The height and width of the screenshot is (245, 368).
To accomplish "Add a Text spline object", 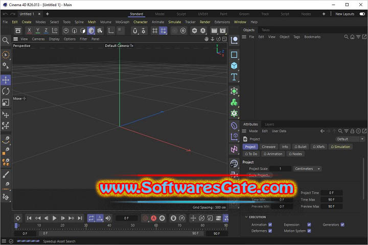I will (x=234, y=77).
